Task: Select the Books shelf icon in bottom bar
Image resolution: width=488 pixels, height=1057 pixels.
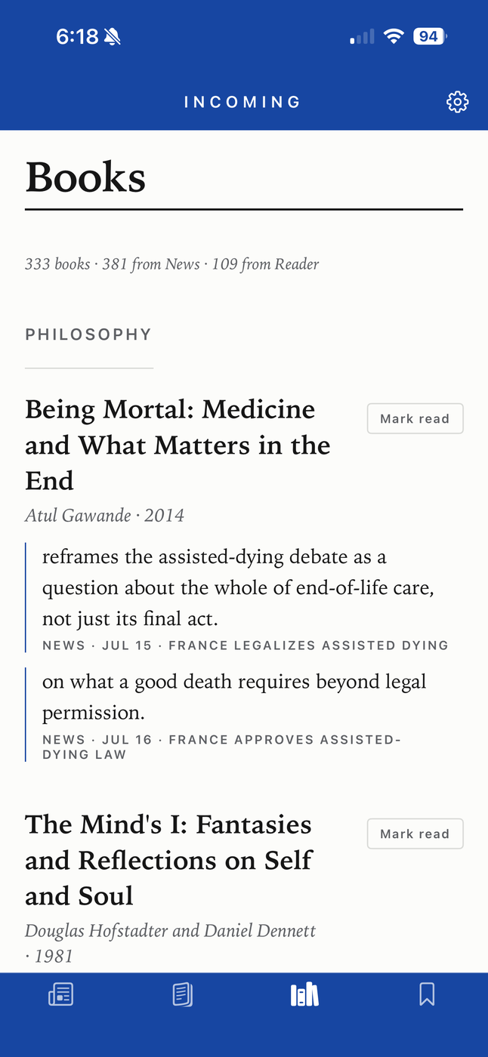Action: click(304, 994)
